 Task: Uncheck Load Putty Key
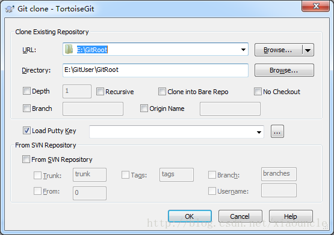[26, 131]
